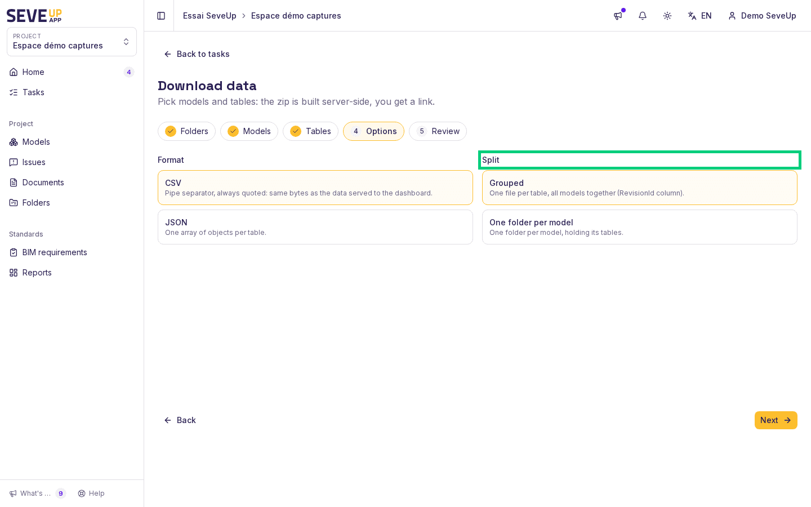
Task: Click the What's new badge 9
Action: [61, 493]
